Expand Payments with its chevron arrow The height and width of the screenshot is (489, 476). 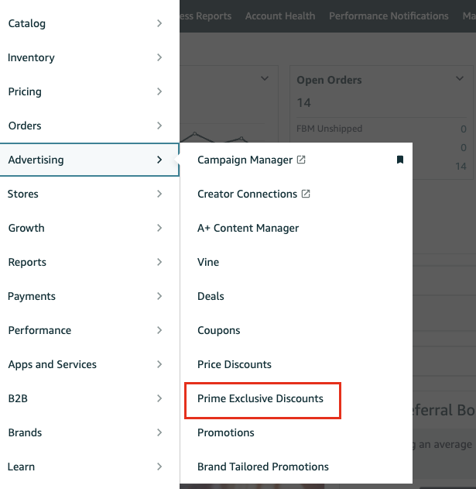[x=159, y=296]
